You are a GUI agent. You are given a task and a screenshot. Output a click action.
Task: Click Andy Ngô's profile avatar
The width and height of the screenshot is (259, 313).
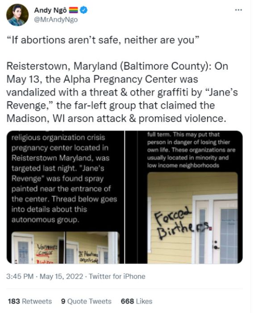pos(17,15)
